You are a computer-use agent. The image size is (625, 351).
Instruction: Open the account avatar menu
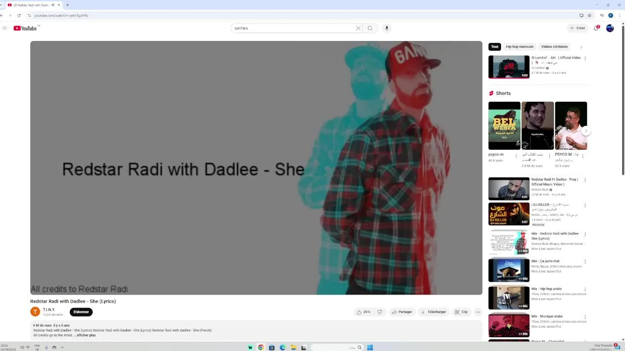[x=610, y=28]
